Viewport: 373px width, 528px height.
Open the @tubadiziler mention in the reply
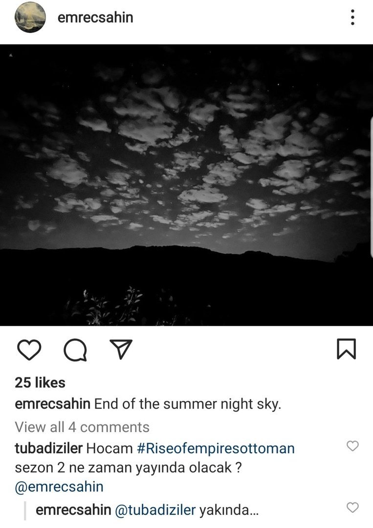(x=155, y=510)
